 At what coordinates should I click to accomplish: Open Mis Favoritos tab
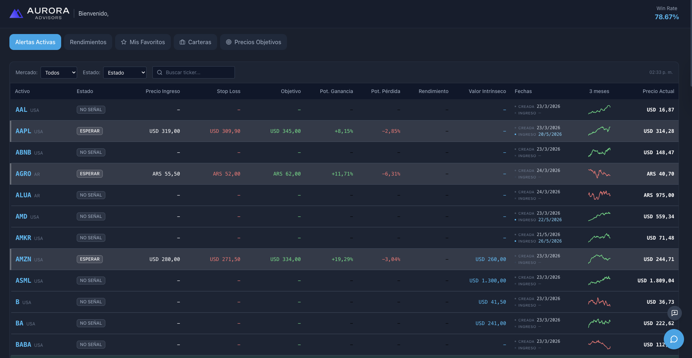[143, 42]
